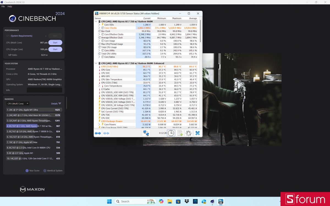
Task: Collapse the CPU Enhanced sensor section
Action: pyautogui.click(x=96, y=63)
